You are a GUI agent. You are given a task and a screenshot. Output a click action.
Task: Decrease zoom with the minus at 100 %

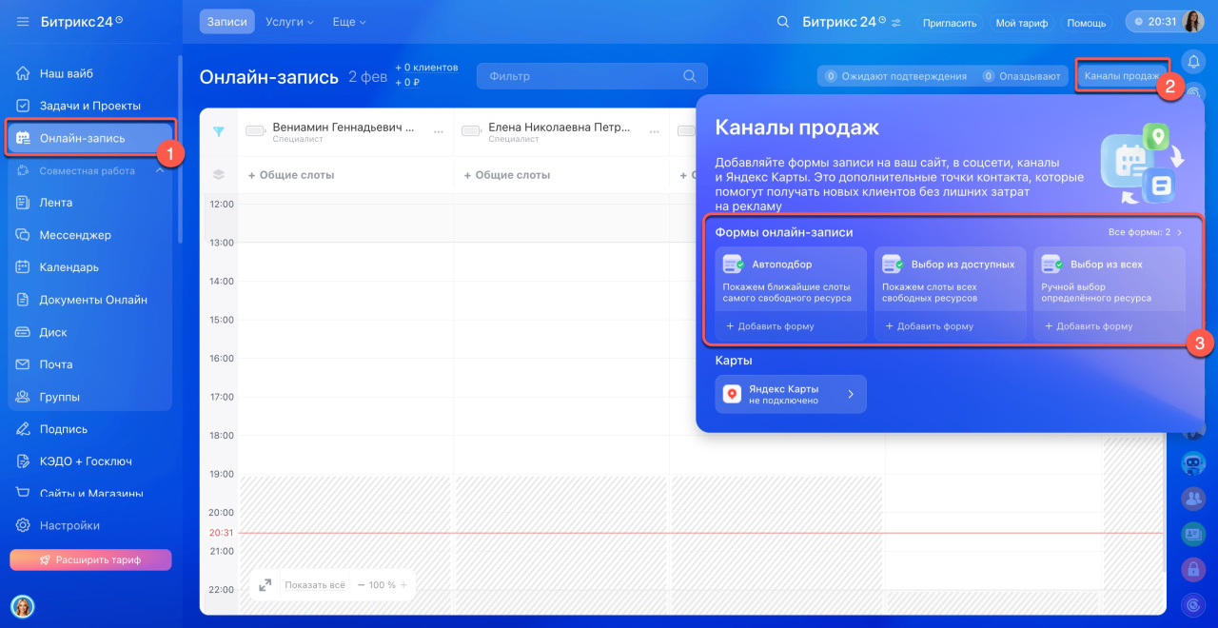click(x=362, y=585)
